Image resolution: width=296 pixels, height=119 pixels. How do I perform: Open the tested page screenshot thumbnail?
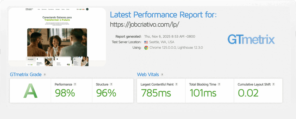pyautogui.click(x=57, y=37)
